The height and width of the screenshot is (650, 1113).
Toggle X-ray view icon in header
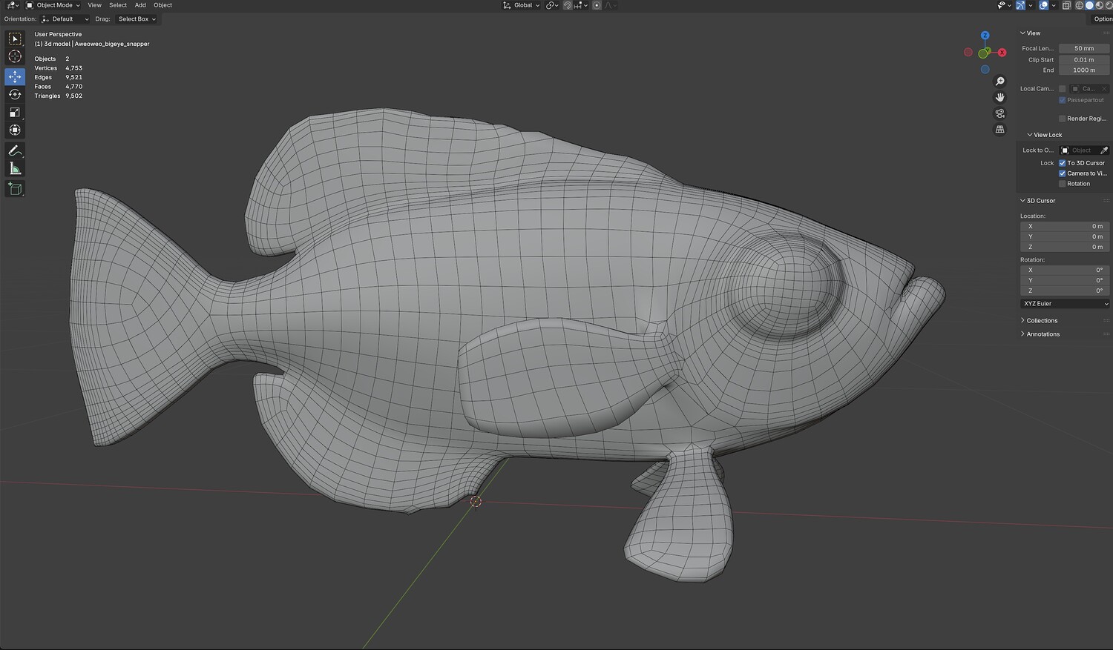point(1066,5)
